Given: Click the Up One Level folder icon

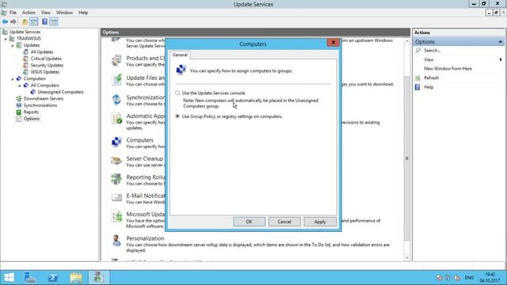Looking at the screenshot, I should click(x=25, y=21).
